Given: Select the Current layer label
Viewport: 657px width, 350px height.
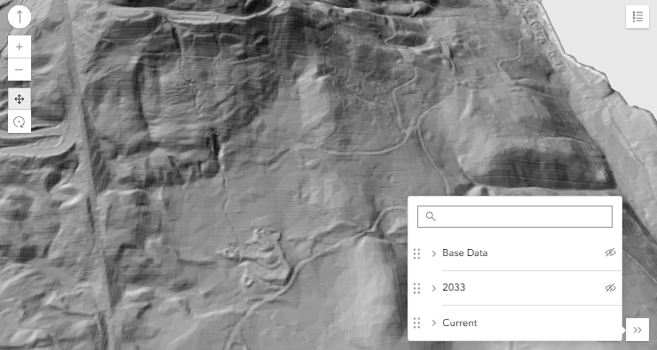Looking at the screenshot, I should tap(460, 323).
